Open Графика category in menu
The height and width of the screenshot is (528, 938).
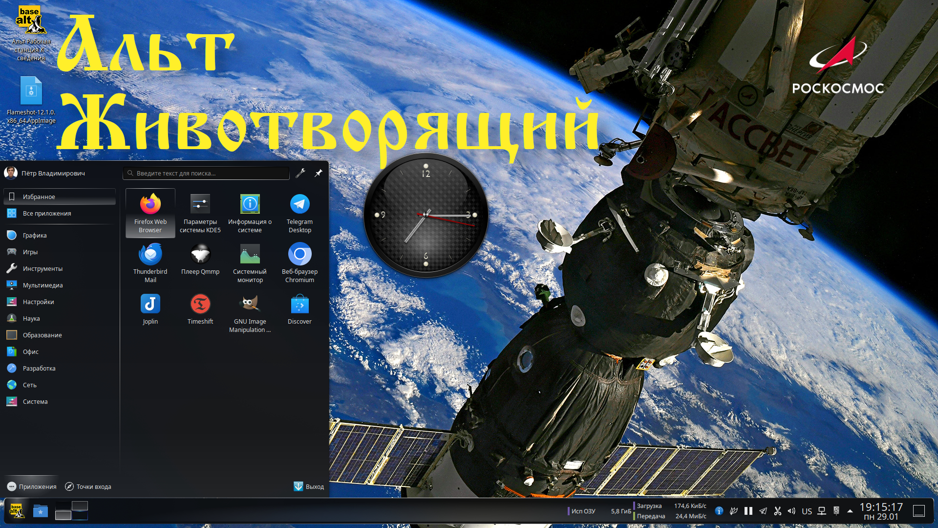coord(34,235)
